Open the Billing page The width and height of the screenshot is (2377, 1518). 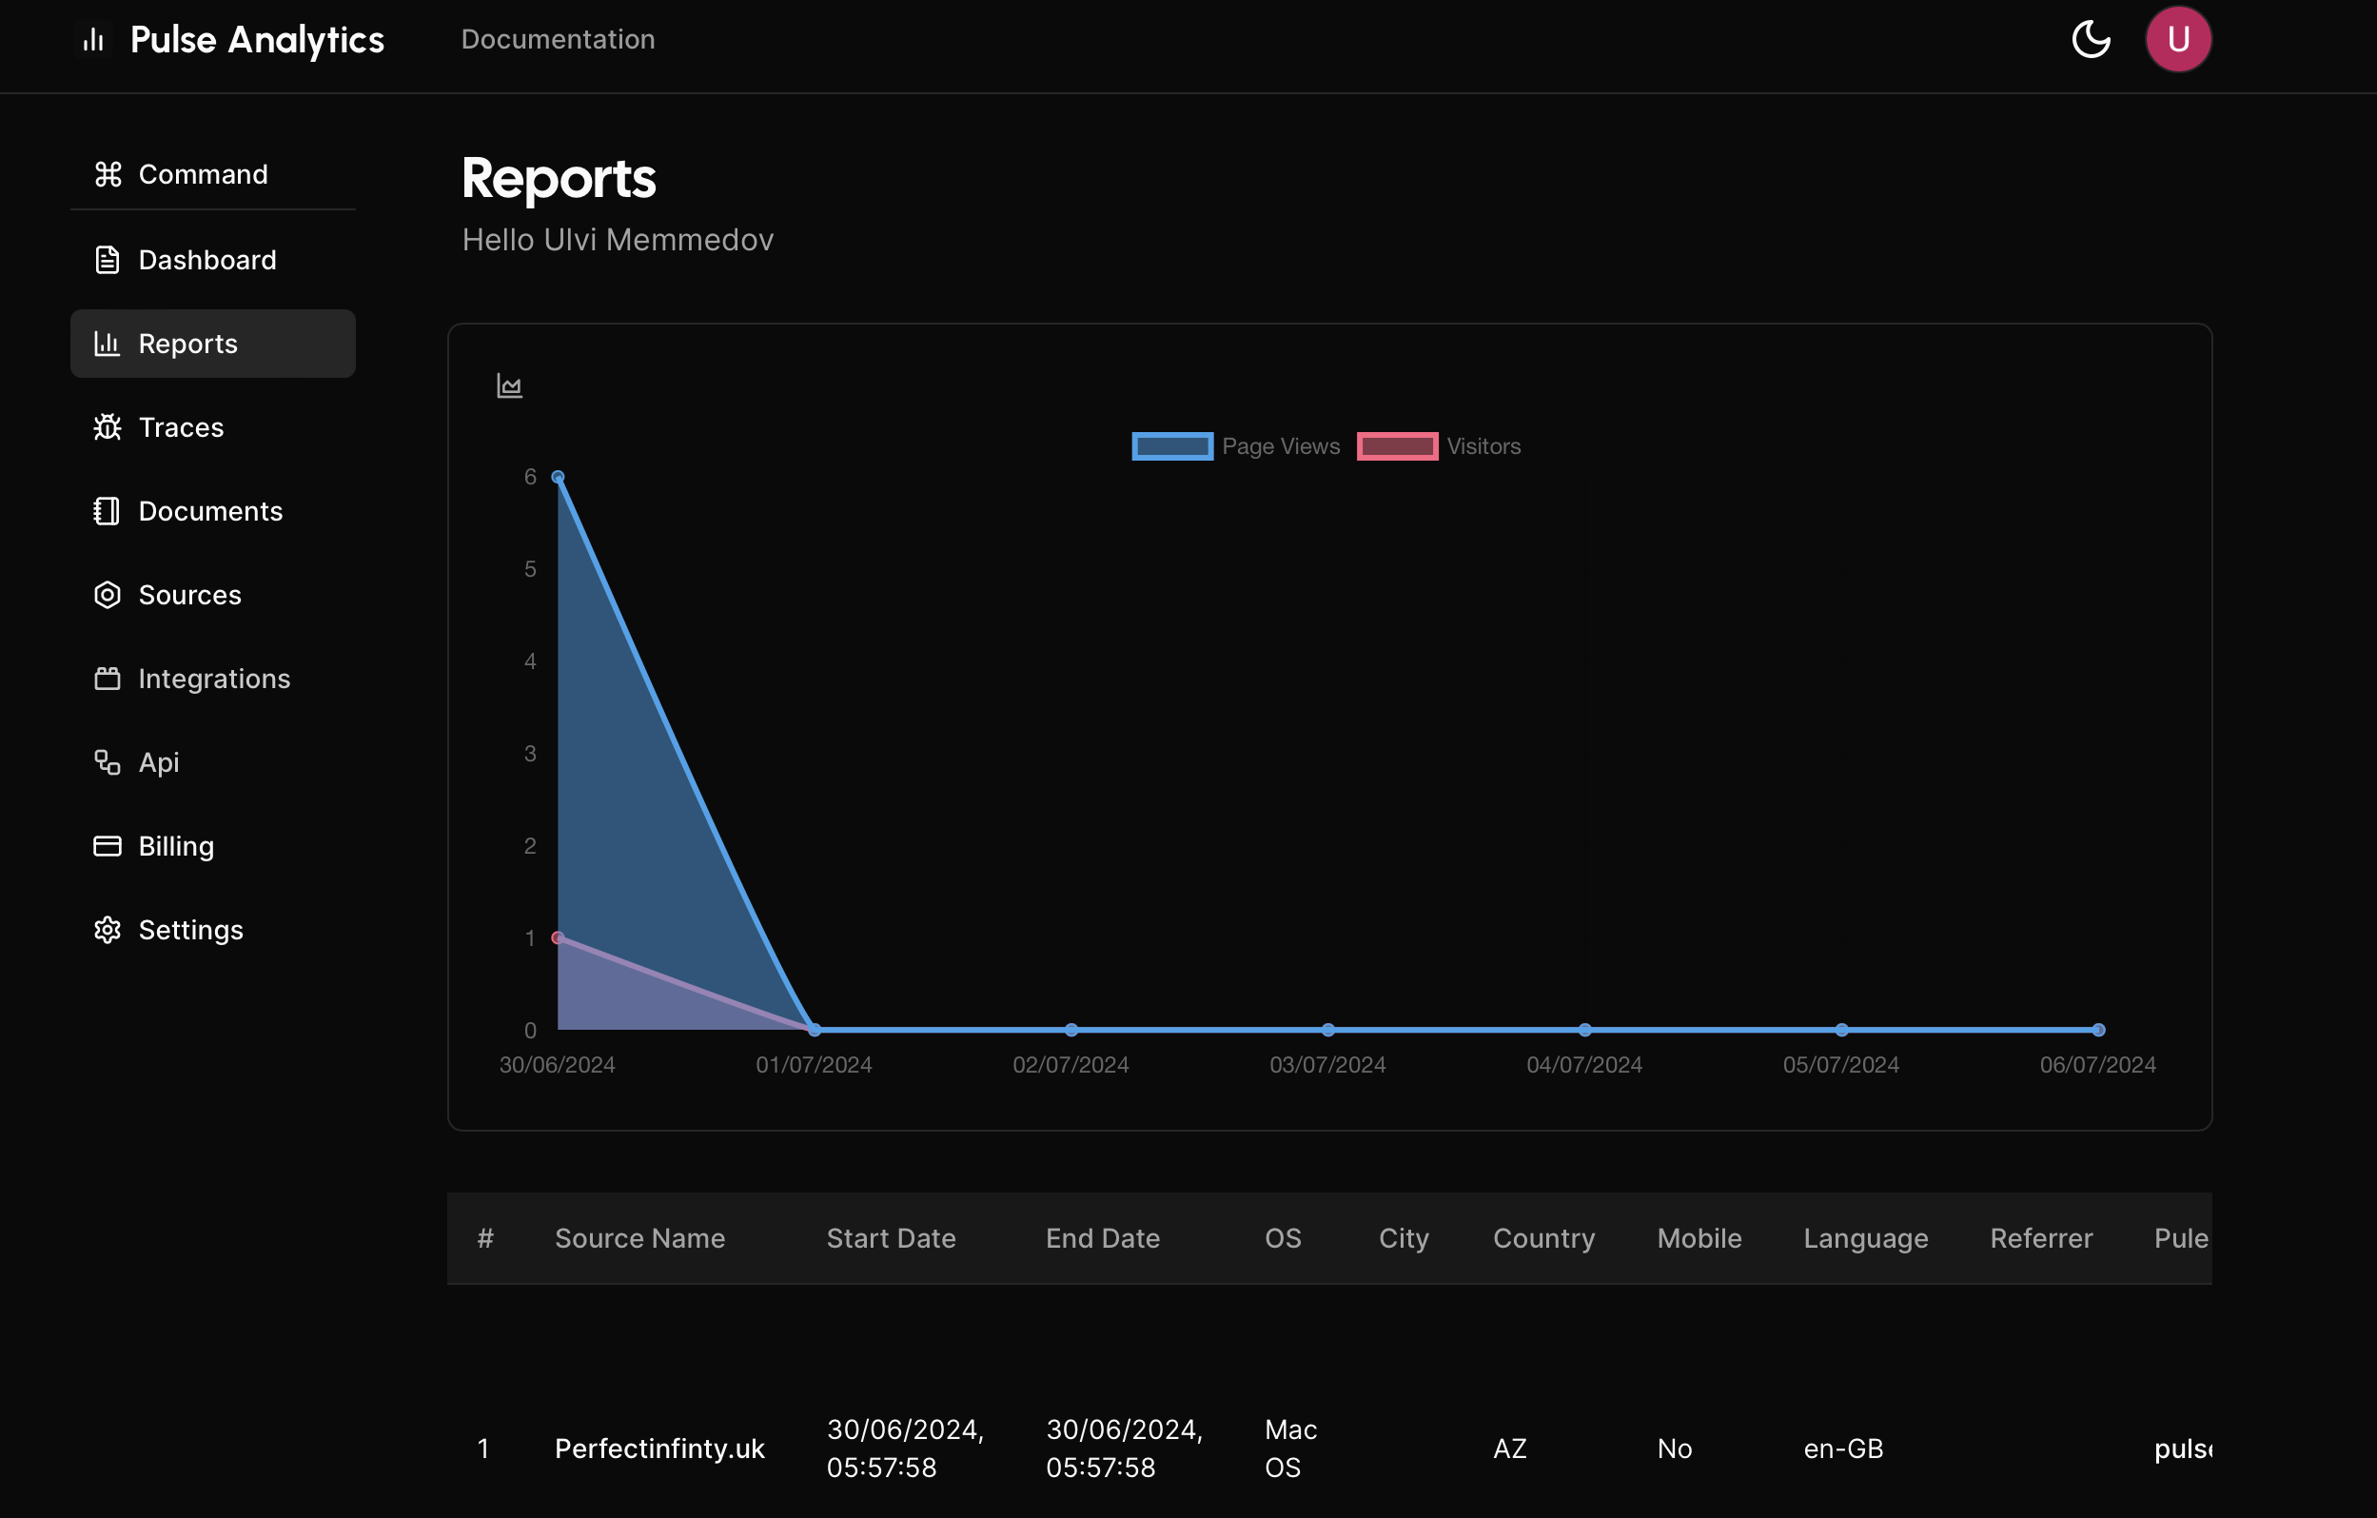coord(213,847)
